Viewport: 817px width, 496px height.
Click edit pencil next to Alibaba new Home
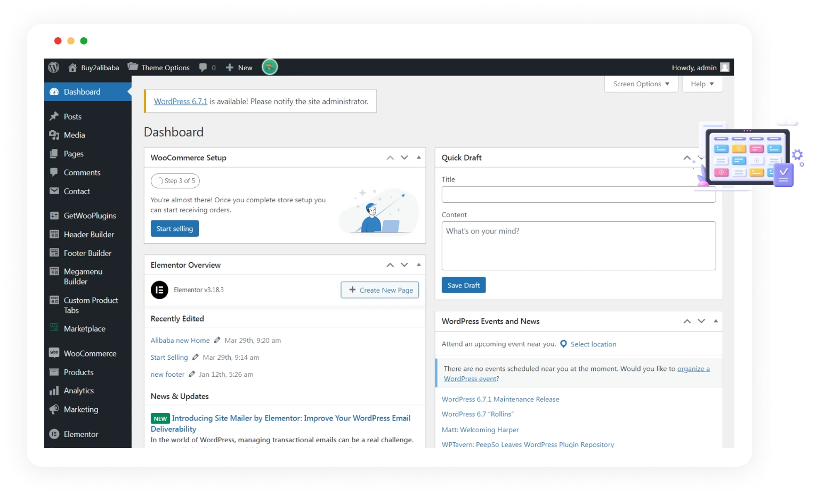[217, 340]
